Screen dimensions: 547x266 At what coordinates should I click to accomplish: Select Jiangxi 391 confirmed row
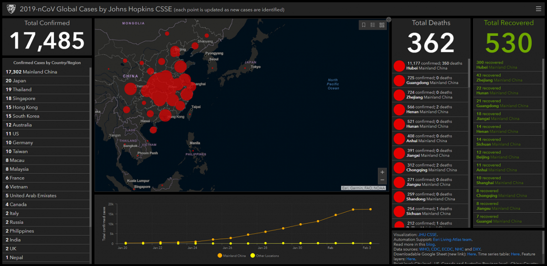pyautogui.click(x=430, y=153)
